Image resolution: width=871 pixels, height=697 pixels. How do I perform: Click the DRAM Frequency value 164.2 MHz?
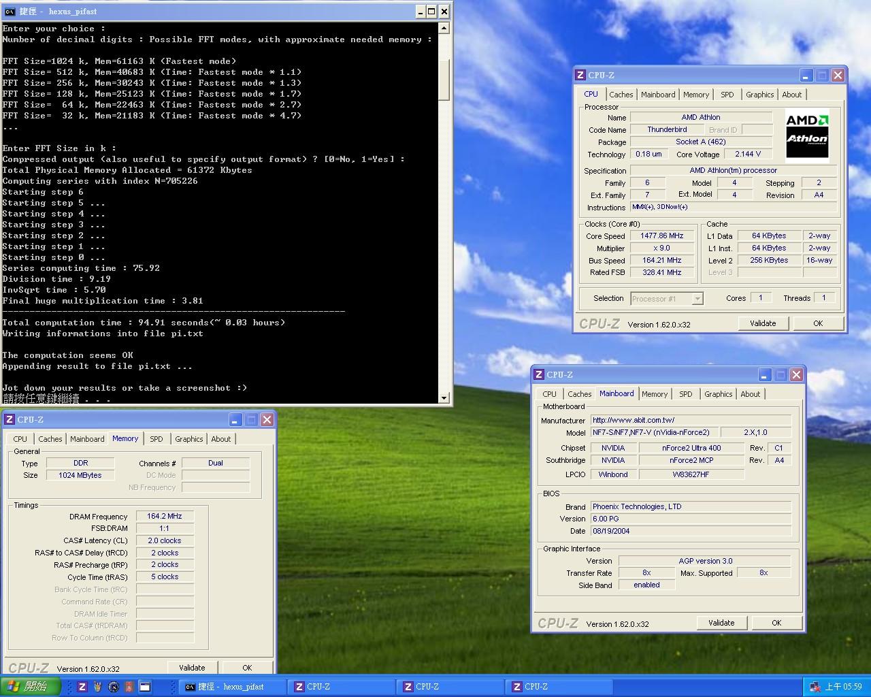(165, 516)
